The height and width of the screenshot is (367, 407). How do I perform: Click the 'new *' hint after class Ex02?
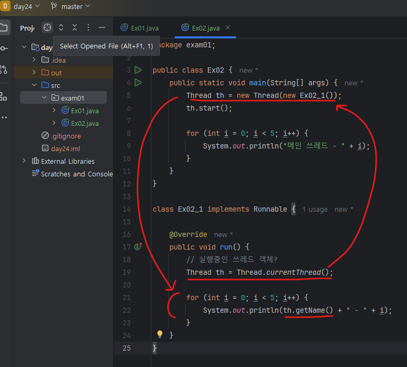(x=249, y=70)
